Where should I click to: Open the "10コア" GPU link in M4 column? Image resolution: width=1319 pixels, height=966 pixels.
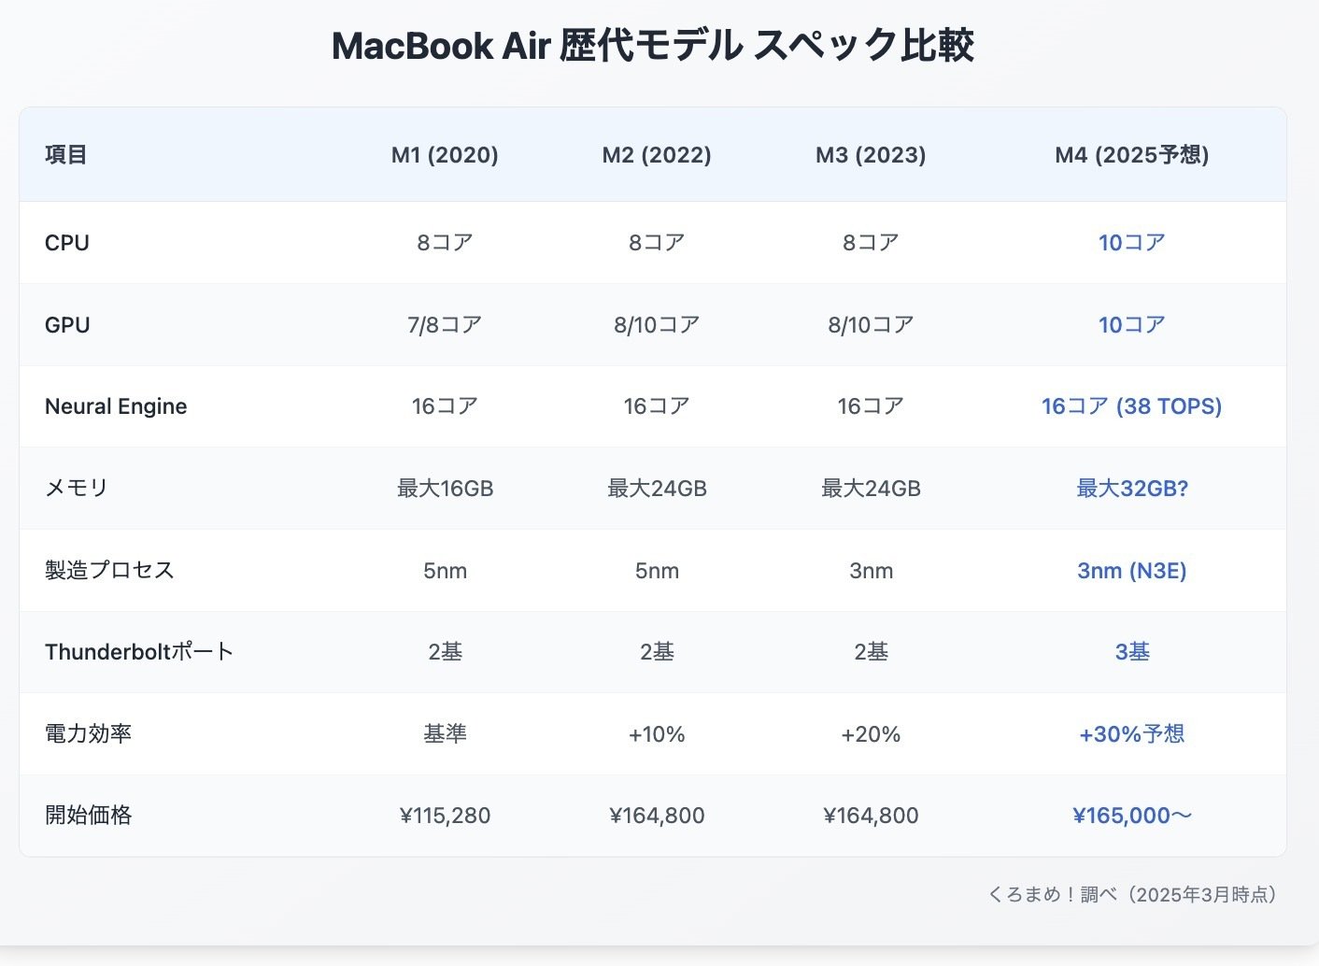[1131, 324]
